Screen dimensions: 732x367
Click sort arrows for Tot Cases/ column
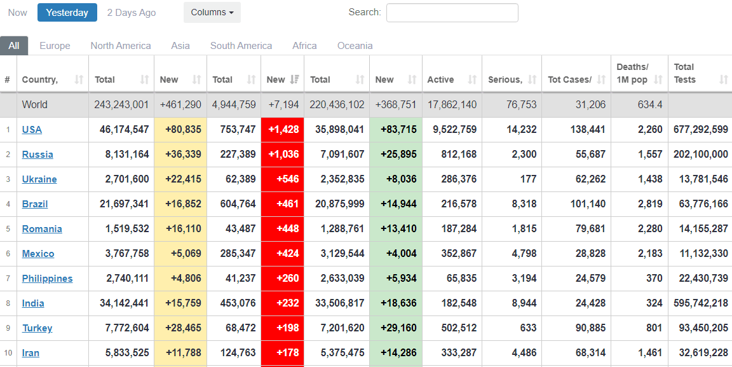(x=601, y=80)
